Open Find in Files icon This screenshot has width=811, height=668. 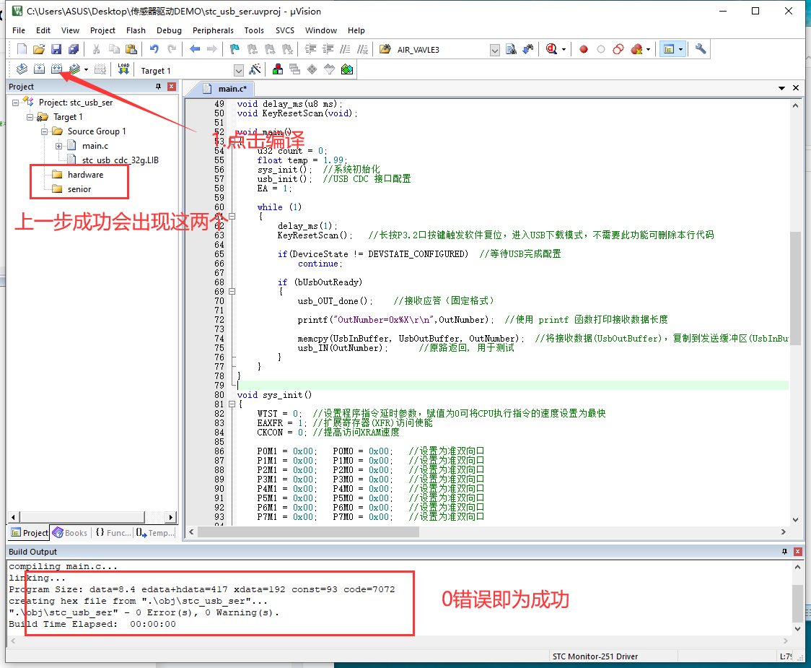pos(385,49)
